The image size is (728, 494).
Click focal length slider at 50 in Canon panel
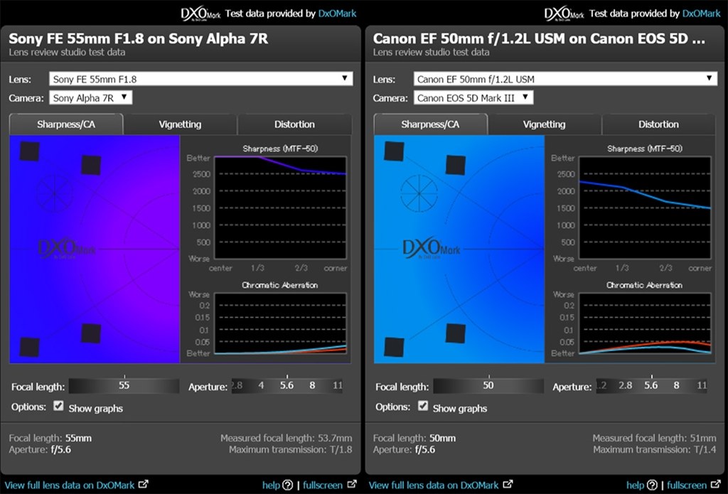(488, 385)
